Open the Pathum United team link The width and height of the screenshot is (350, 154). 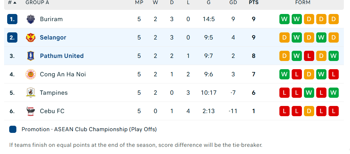pos(62,56)
